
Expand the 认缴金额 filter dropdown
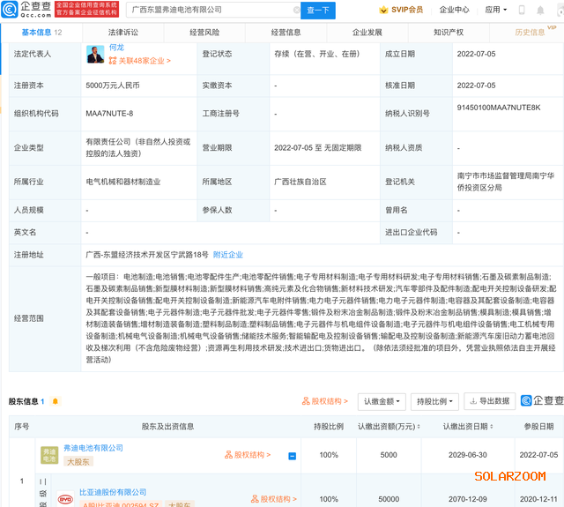(x=383, y=401)
